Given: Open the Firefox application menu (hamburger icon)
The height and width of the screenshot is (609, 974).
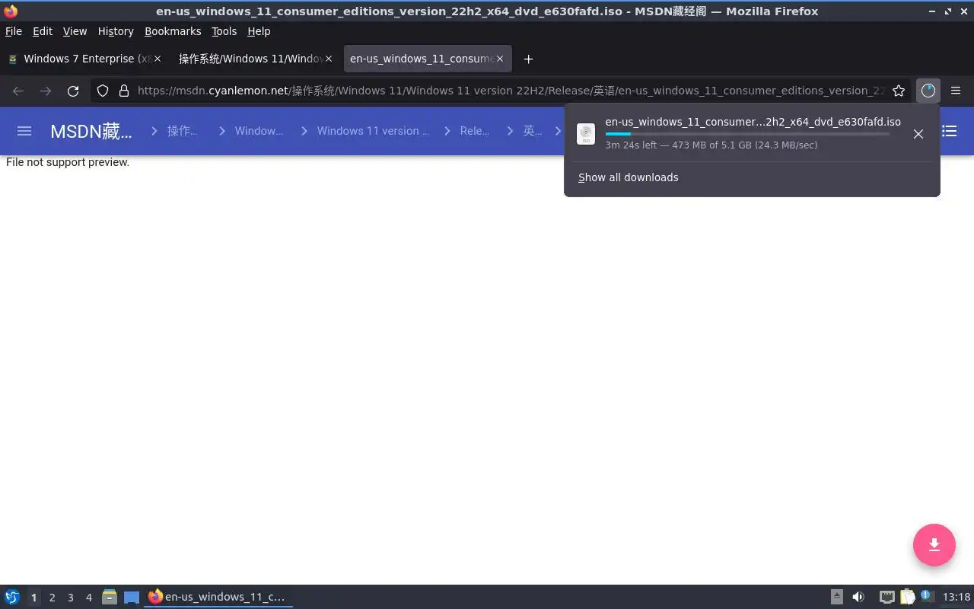Looking at the screenshot, I should pyautogui.click(x=956, y=91).
